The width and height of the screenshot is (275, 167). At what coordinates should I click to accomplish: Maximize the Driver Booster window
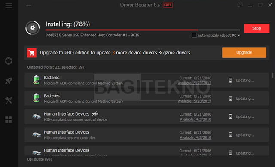point(260,5)
